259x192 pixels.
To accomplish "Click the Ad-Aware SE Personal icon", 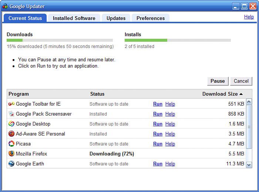I will (11, 134).
